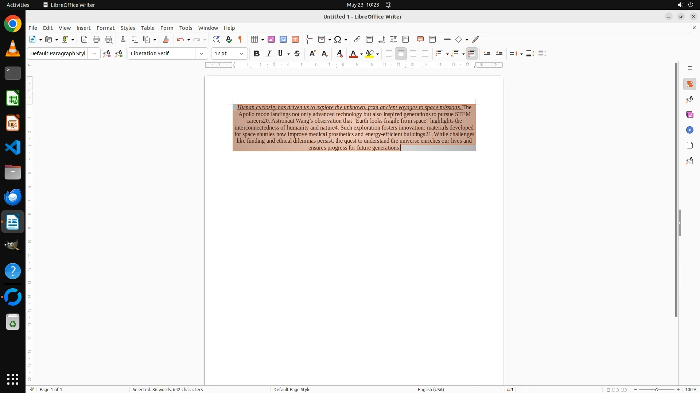Image resolution: width=700 pixels, height=393 pixels.
Task: Expand the Paragraph Style dropdown
Action: [x=94, y=54]
